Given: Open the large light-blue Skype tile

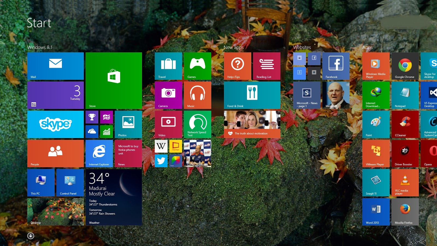Looking at the screenshot, I should [x=55, y=124].
